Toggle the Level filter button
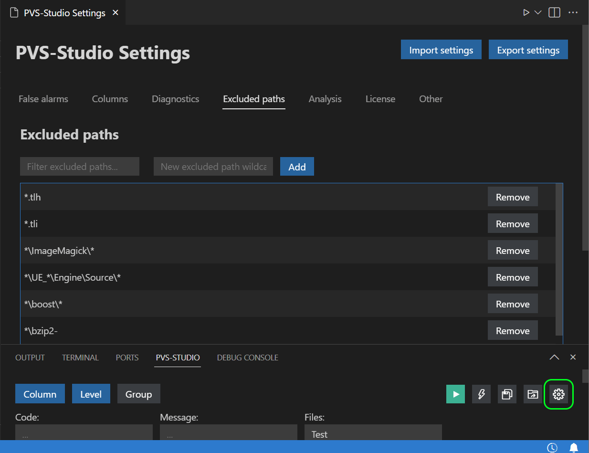Screen dimensions: 589x453 click(x=91, y=393)
